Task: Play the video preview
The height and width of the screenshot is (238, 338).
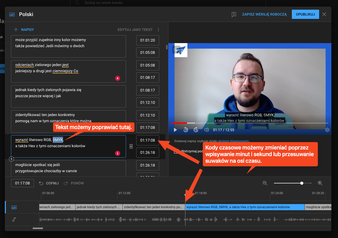Action: pyautogui.click(x=175, y=130)
